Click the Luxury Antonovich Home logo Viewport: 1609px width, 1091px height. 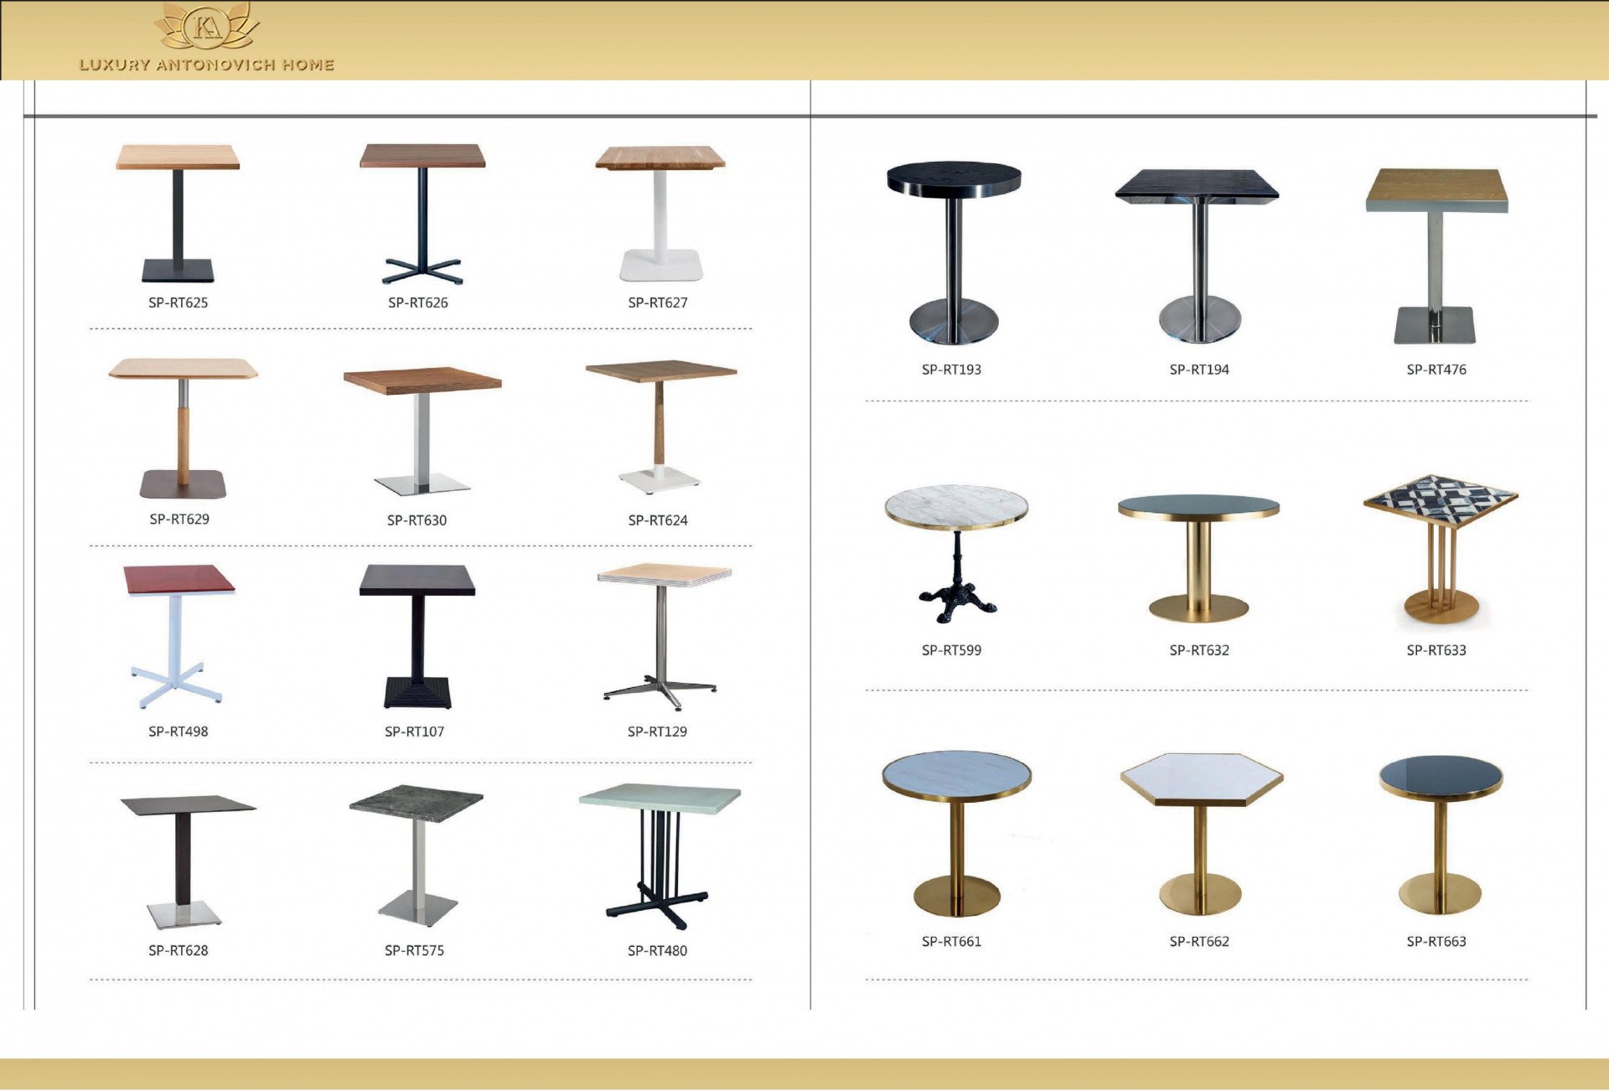(207, 39)
